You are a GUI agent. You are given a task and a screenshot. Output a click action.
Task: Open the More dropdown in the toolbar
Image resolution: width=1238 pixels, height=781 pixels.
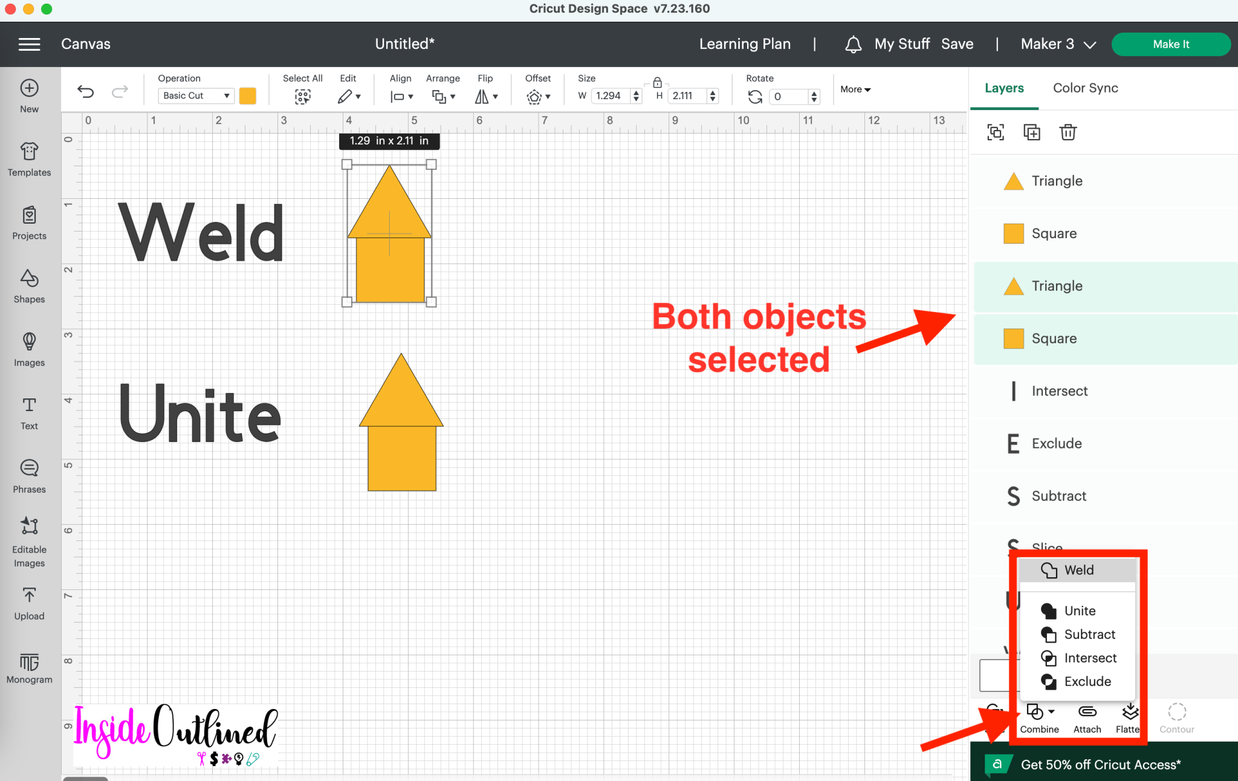(854, 89)
